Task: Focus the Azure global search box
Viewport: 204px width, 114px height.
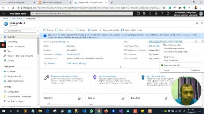Action: click(x=82, y=13)
